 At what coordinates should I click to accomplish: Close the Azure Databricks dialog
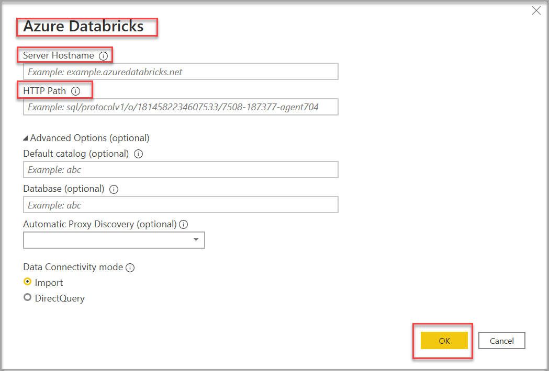point(536,11)
